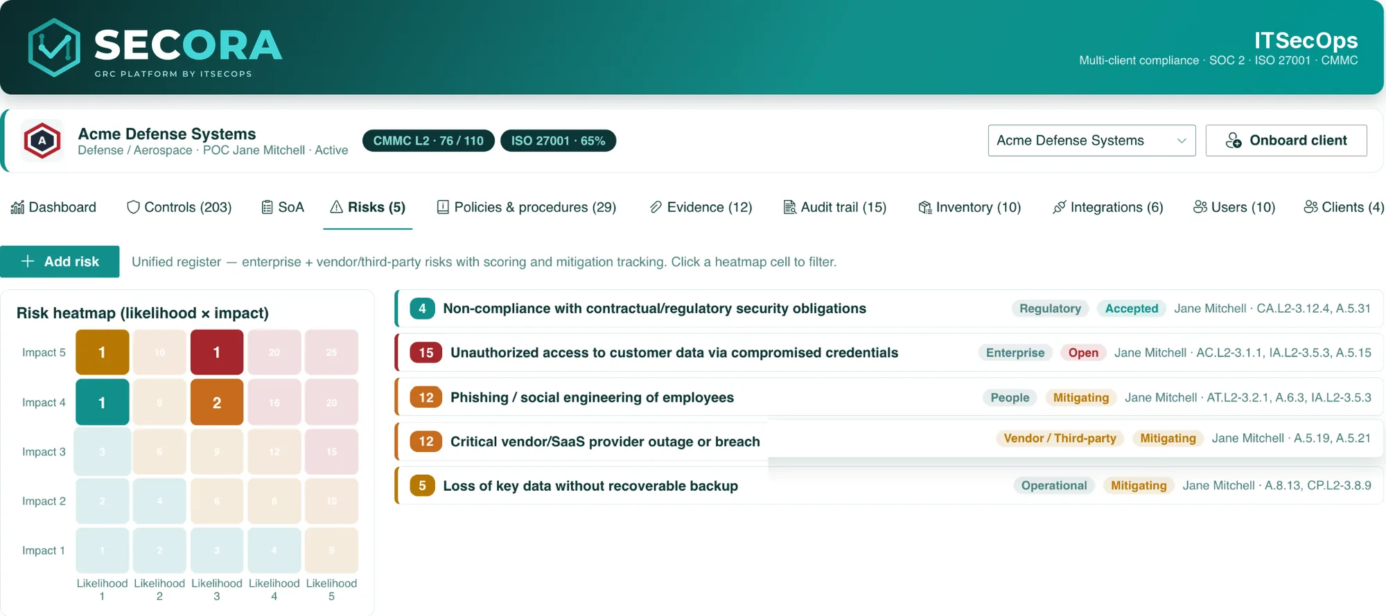Viewport: 1386px width, 616px height.
Task: Click the People category tag
Action: (x=1010, y=397)
